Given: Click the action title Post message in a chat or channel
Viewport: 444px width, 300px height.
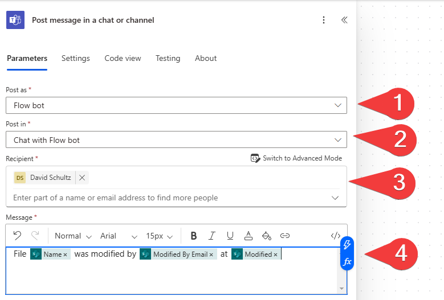Looking at the screenshot, I should (93, 20).
